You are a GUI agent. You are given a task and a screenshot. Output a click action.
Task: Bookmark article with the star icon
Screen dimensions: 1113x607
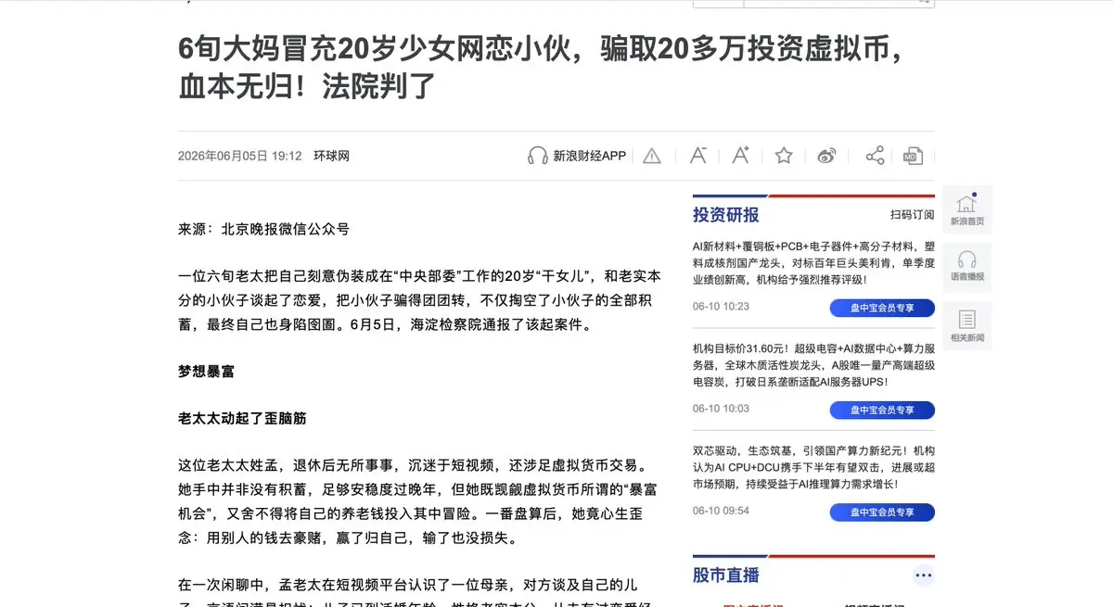click(784, 156)
